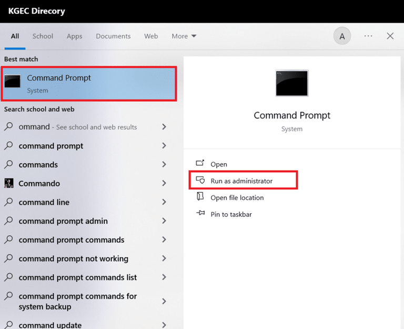This screenshot has width=404, height=329.
Task: Expand the "command prompt admin" suggestion chevron
Action: (x=164, y=221)
